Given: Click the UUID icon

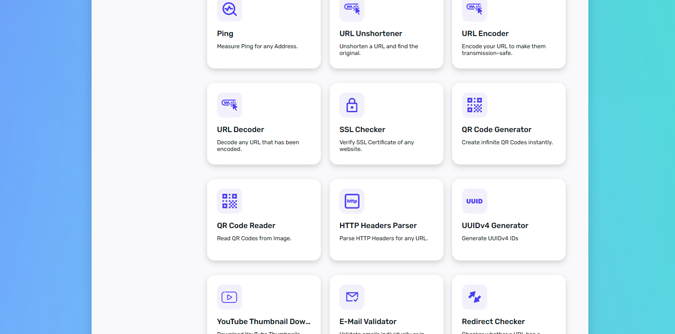Looking at the screenshot, I should pyautogui.click(x=474, y=201).
